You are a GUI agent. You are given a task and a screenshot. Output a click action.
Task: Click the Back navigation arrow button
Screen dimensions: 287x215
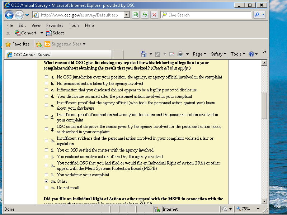tap(9, 15)
